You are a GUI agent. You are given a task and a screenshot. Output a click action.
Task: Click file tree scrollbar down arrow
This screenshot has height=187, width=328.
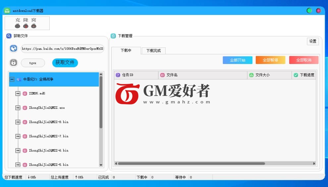coord(101,165)
